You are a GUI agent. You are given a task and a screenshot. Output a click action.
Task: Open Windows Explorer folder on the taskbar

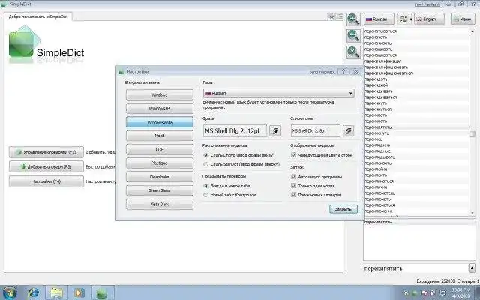click(56, 293)
